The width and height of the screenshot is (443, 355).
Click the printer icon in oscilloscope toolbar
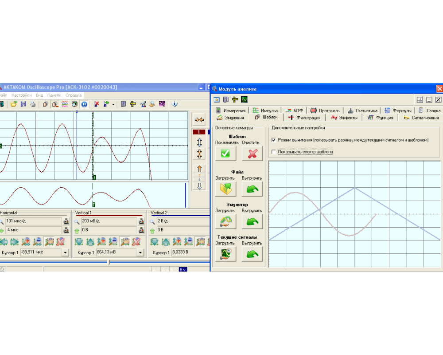[x=33, y=104]
